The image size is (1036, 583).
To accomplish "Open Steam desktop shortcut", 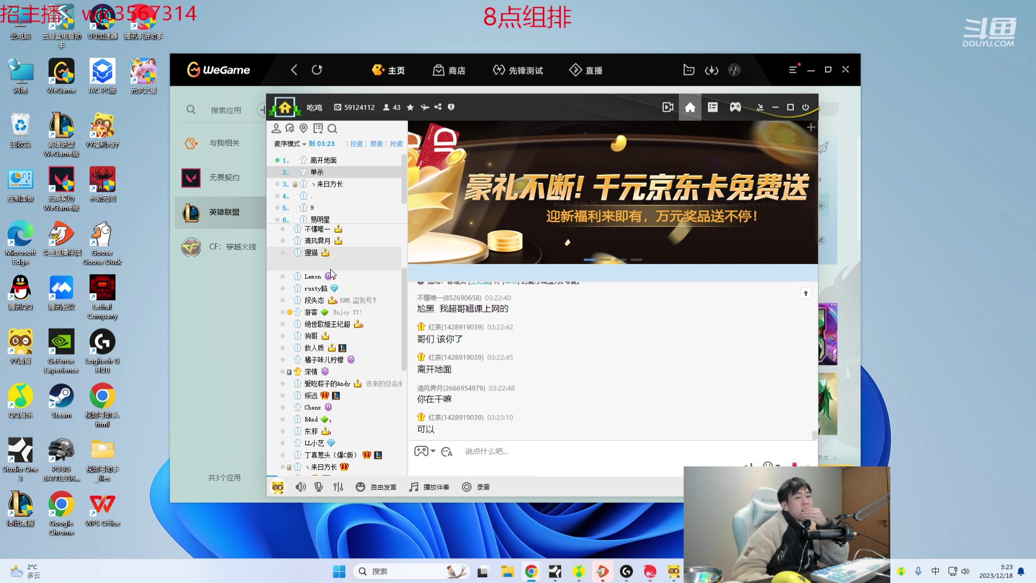I will 61,401.
